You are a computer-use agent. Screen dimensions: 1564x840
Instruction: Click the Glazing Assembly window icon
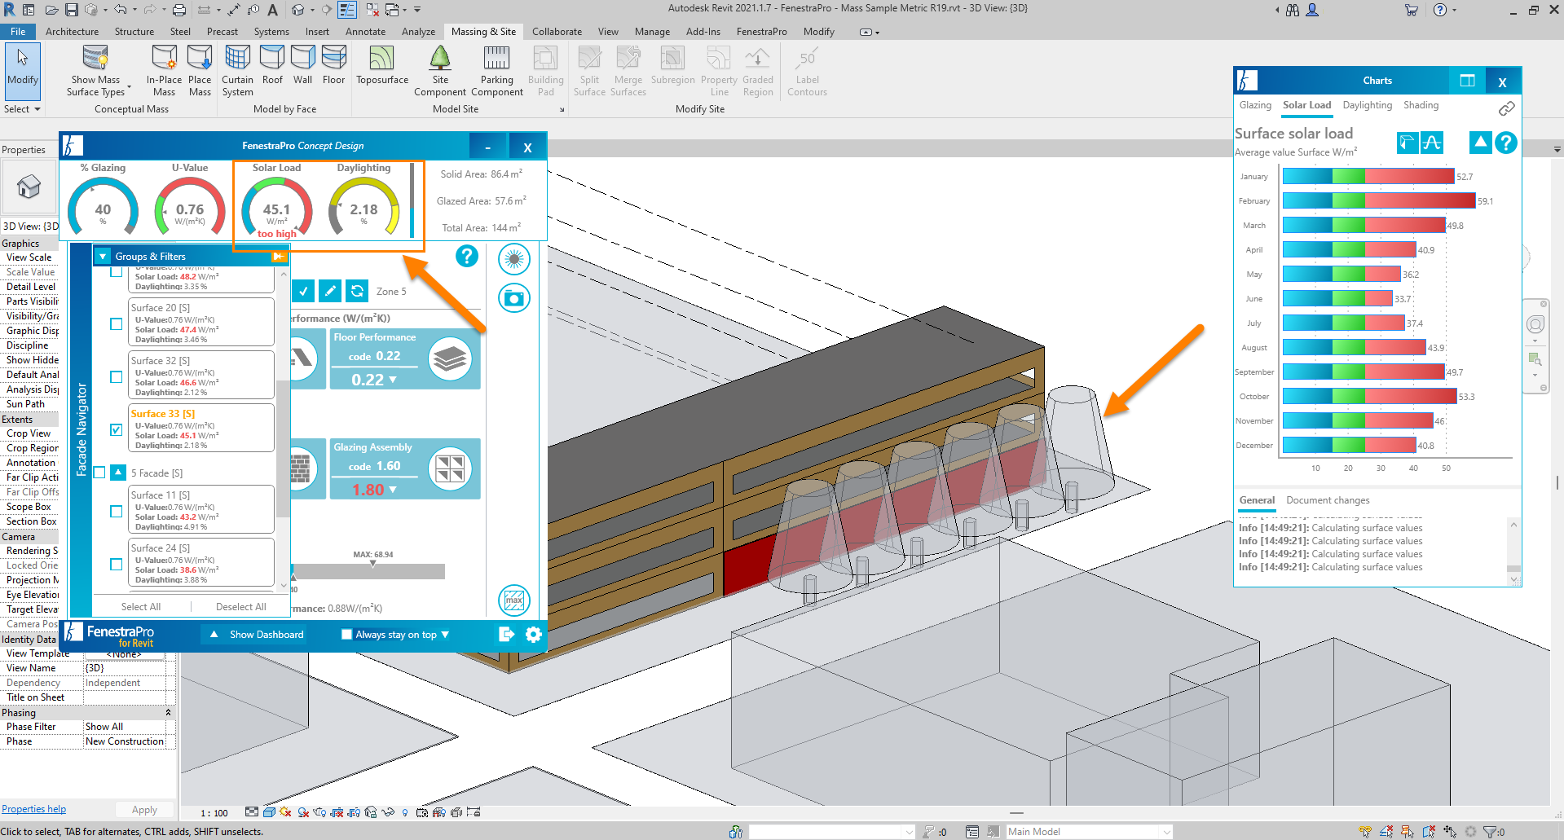point(451,469)
